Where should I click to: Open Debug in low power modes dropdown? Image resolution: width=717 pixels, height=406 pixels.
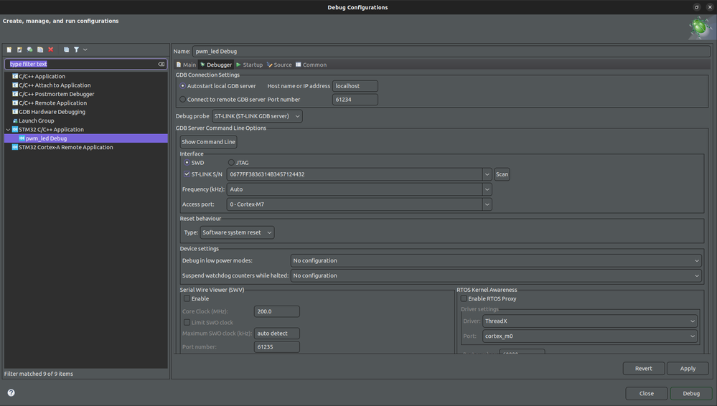tap(496, 260)
